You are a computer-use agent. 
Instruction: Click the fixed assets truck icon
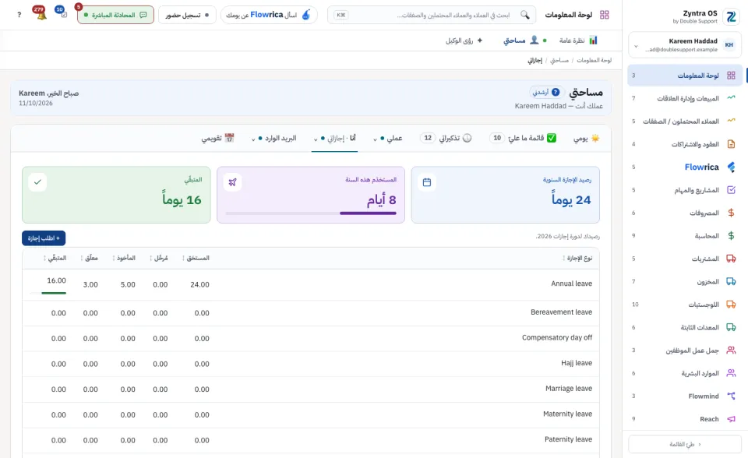pos(731,327)
